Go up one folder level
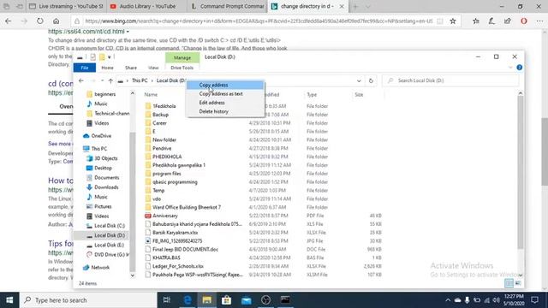548x308 pixels. pyautogui.click(x=110, y=80)
